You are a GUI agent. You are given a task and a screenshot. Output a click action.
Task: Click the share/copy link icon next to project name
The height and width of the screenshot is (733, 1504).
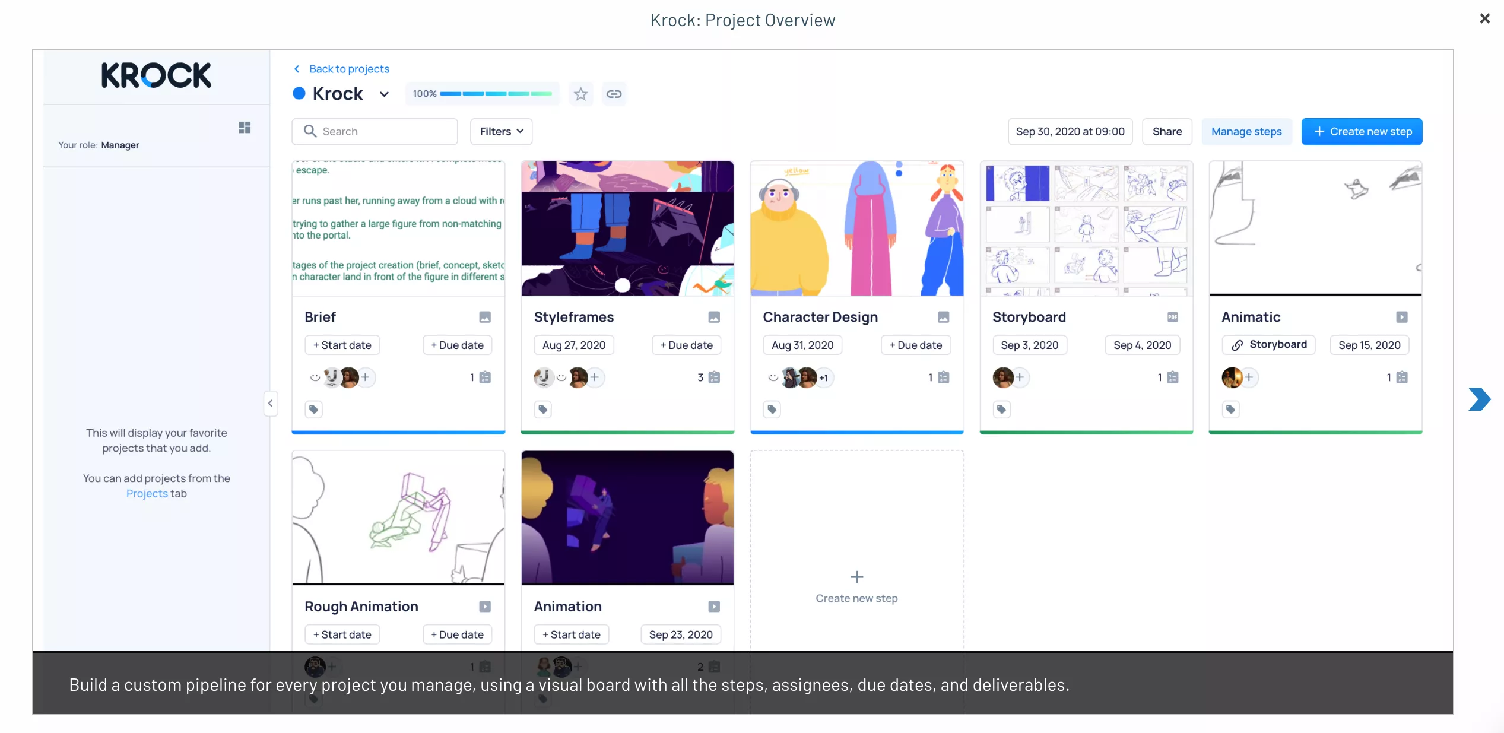614,93
